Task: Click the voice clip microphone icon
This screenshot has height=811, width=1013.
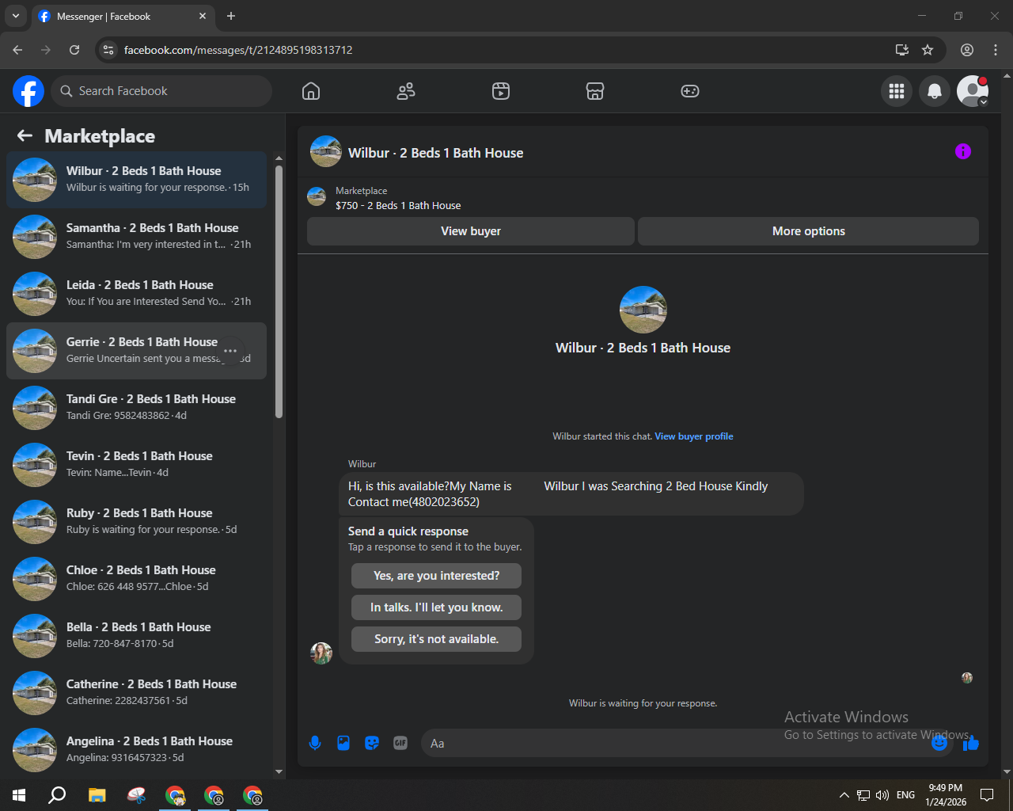Action: pyautogui.click(x=315, y=743)
